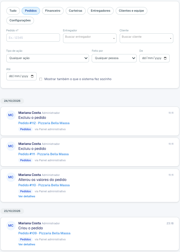
Task: Click the Pedidos tag on Pedido #110 entry
Action: 26,191
